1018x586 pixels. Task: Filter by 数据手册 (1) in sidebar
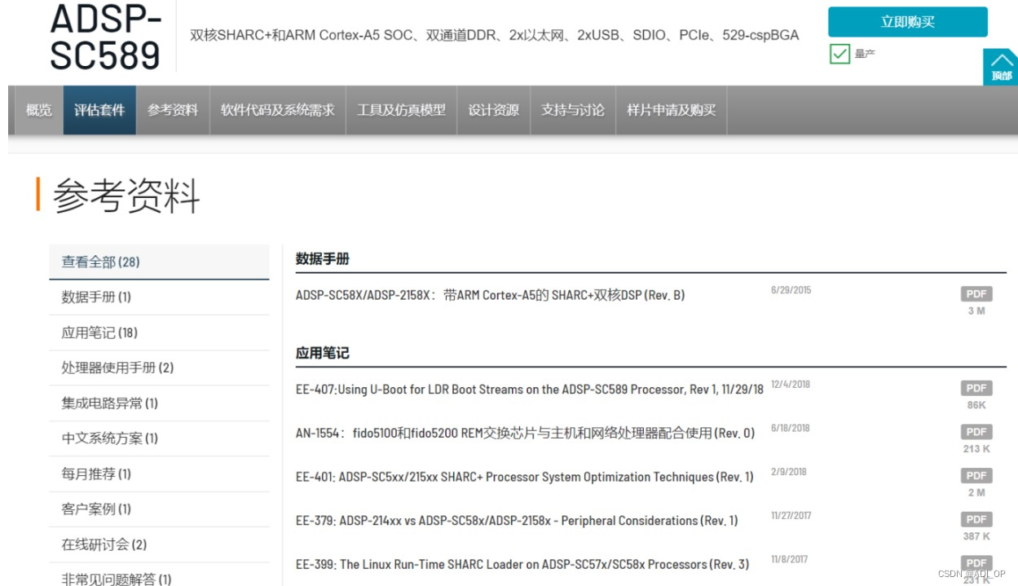[159, 297]
